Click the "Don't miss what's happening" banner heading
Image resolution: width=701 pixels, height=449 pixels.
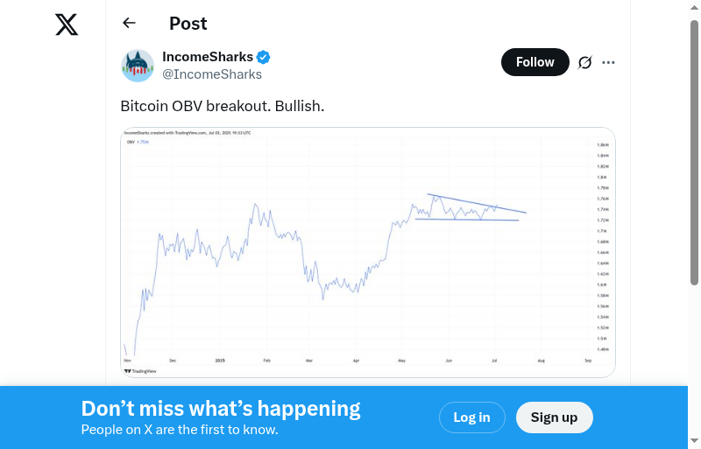click(x=221, y=408)
